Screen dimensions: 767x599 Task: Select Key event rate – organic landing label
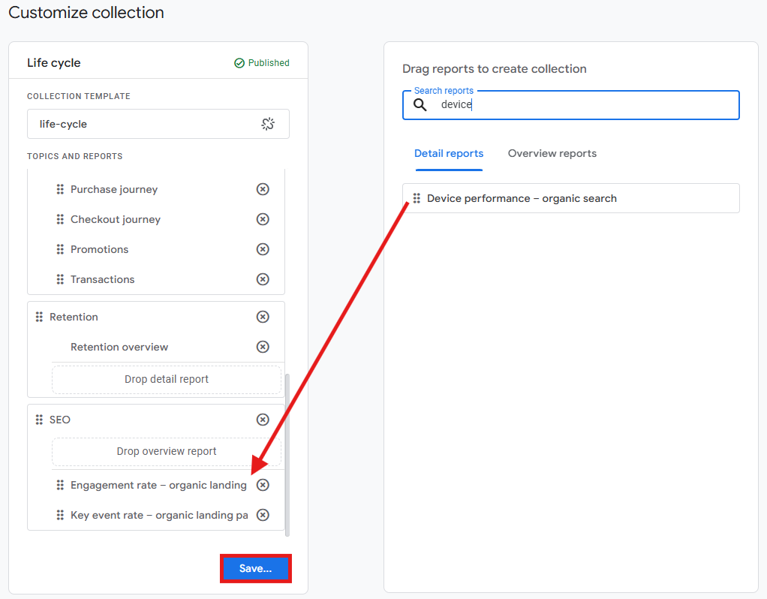coord(159,516)
